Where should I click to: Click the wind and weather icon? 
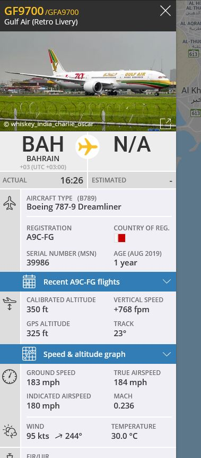pos(10,431)
